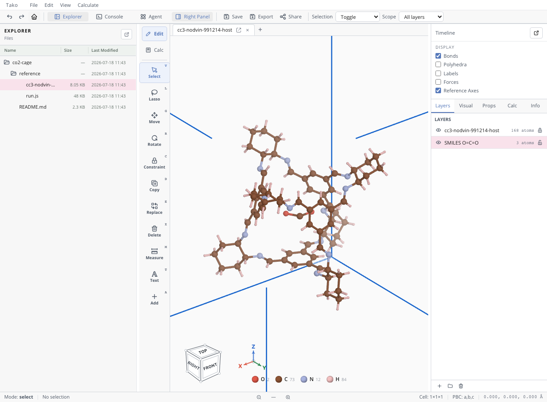Enable the Polyhedra checkbox

click(438, 65)
